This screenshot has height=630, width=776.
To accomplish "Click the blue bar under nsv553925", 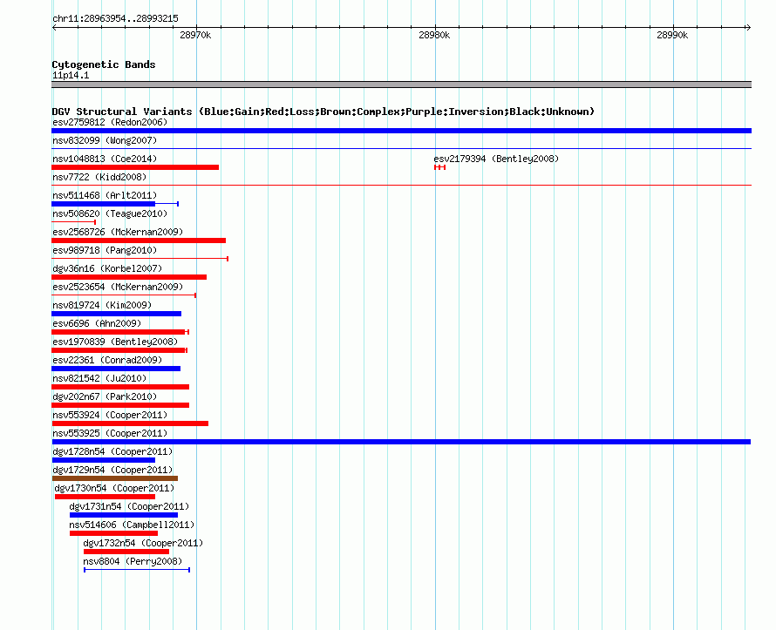I will (401, 442).
